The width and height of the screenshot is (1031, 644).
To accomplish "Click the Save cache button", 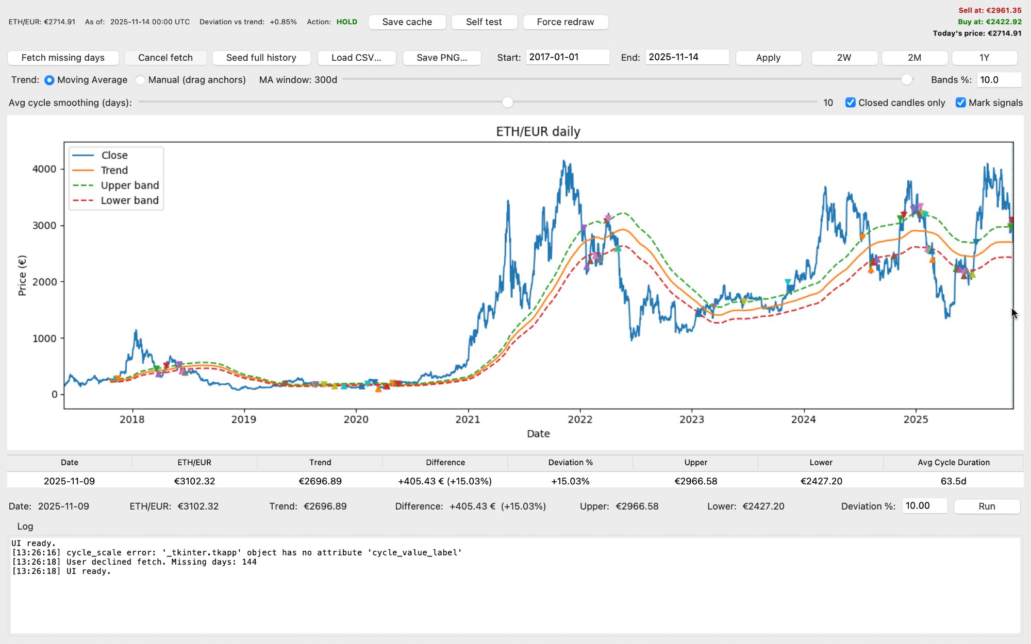I will pyautogui.click(x=407, y=22).
